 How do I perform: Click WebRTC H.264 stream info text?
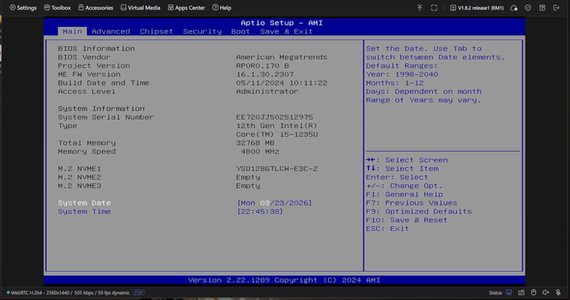coord(70,293)
